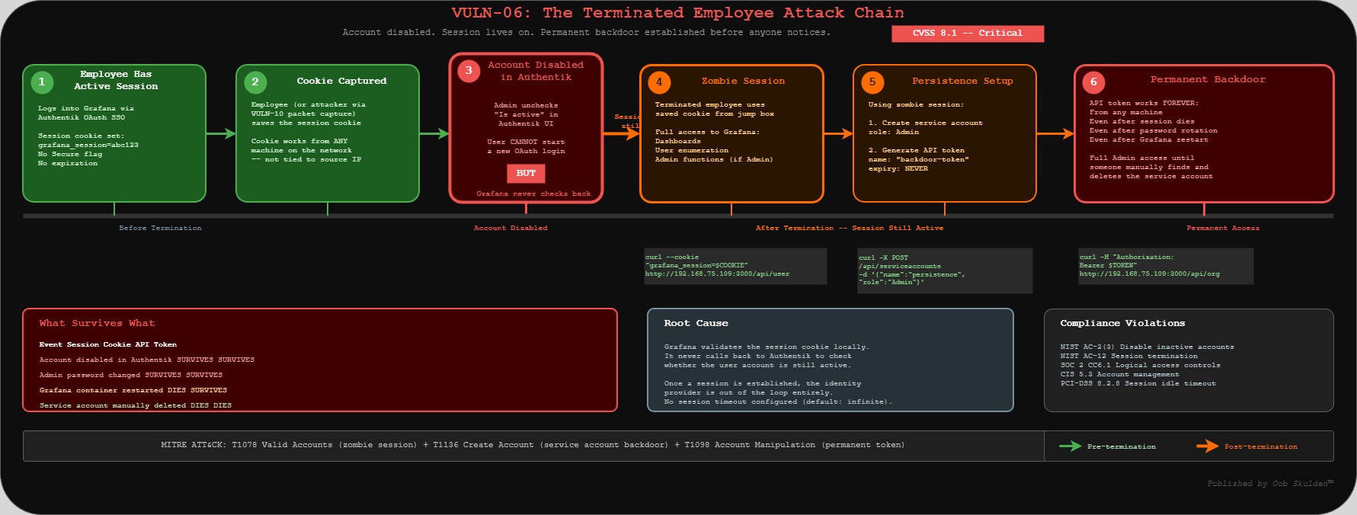Click the orange step 5 circle

tap(872, 82)
